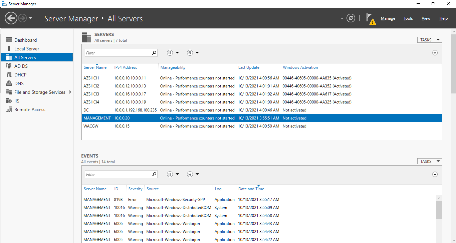Select Dashboard icon in sidebar

[x=9, y=40]
